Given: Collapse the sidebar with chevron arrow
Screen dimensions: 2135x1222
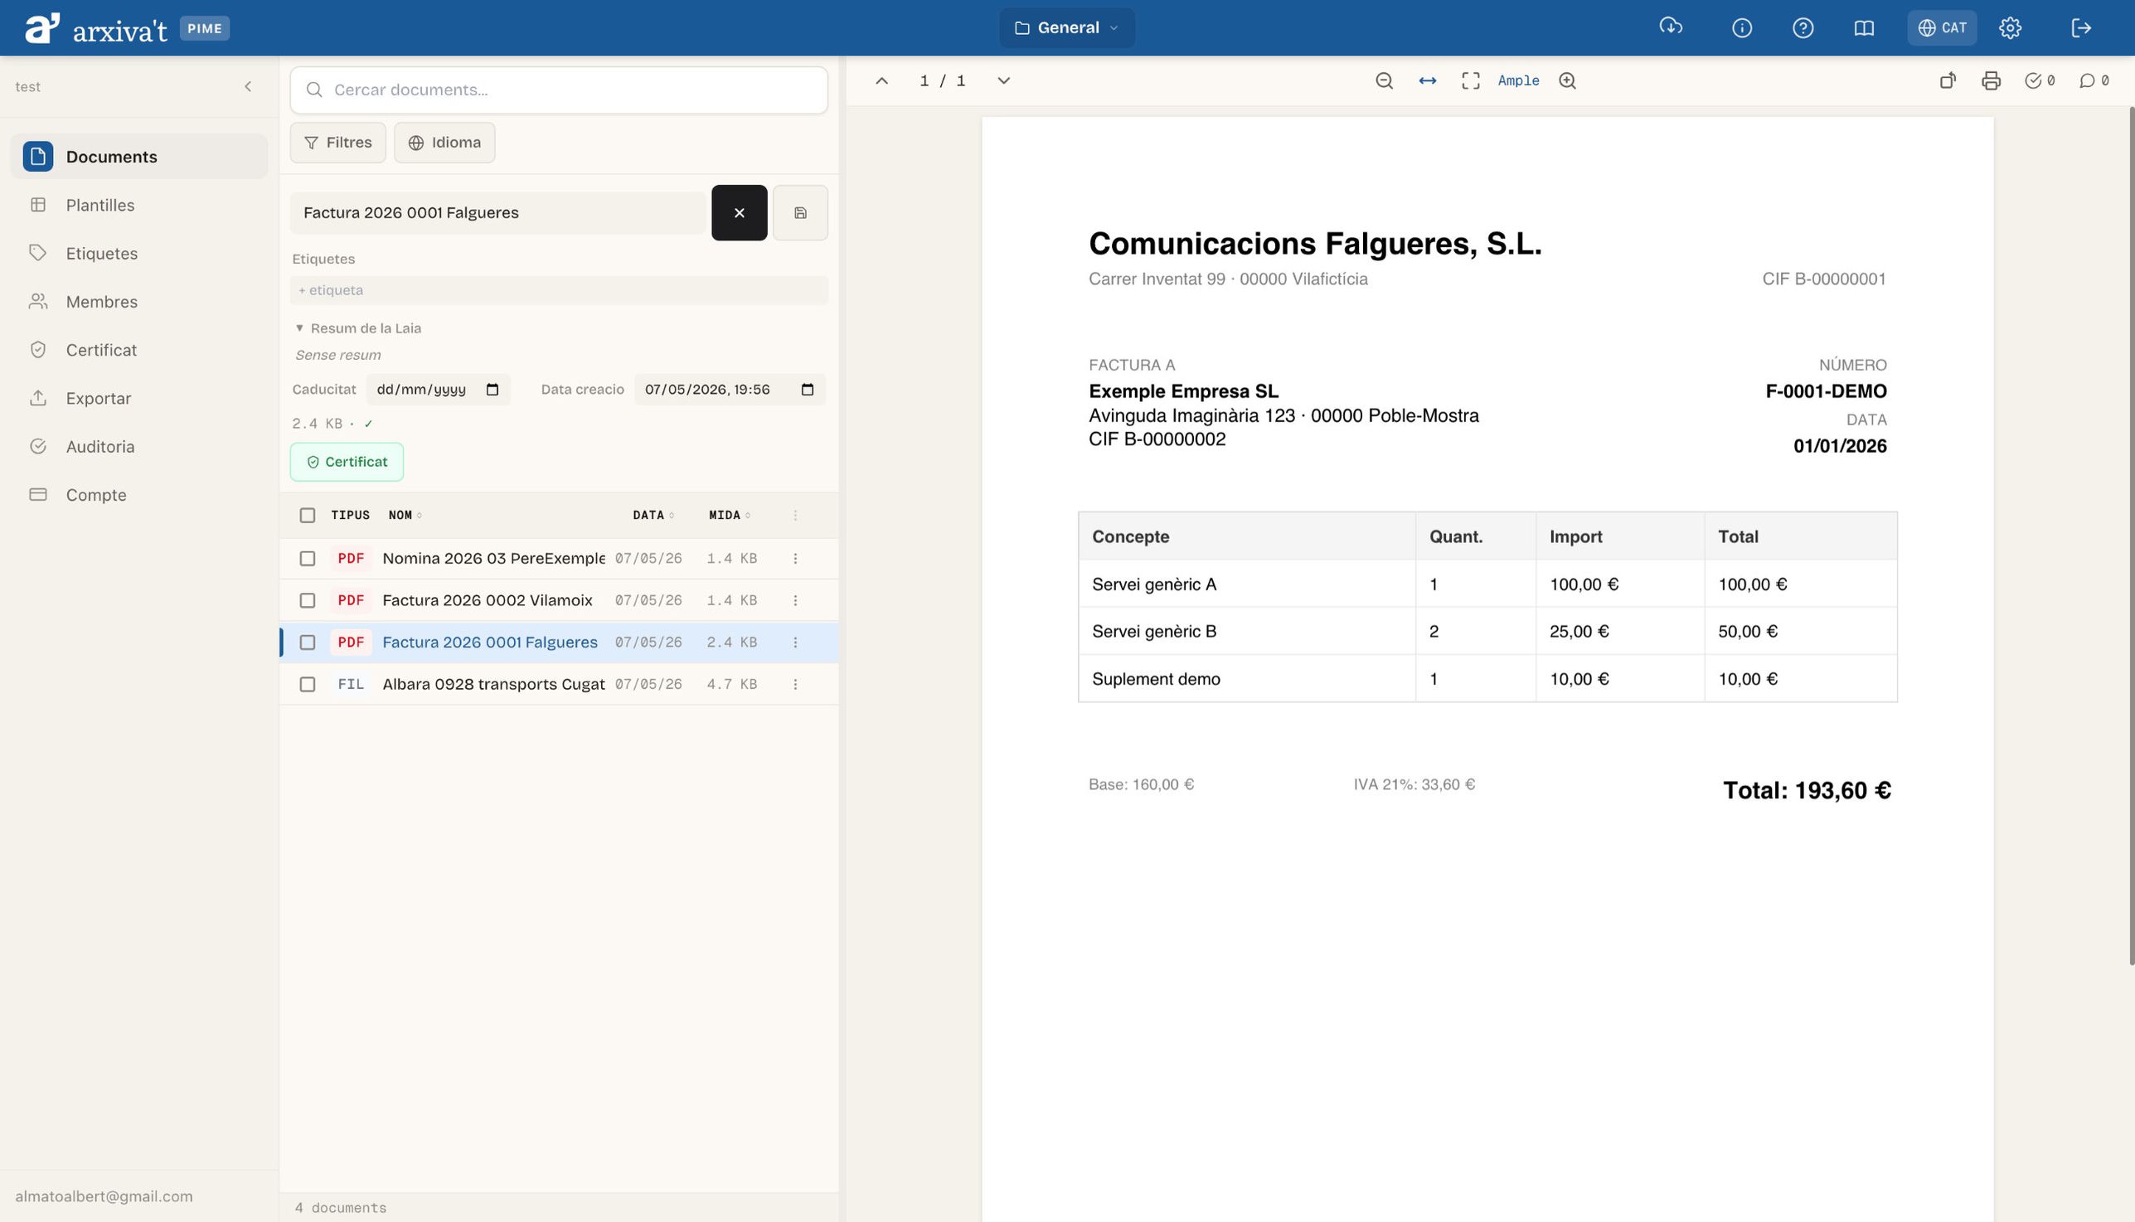Looking at the screenshot, I should point(248,86).
